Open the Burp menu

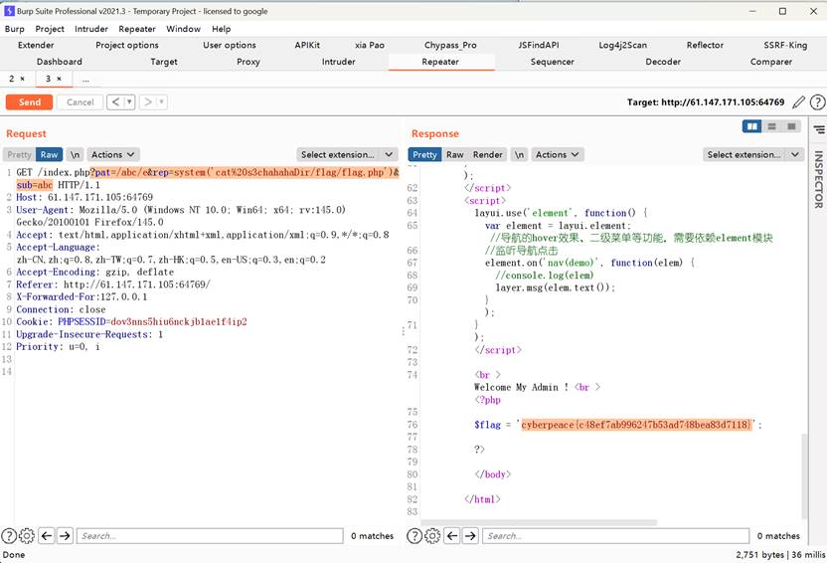[x=14, y=29]
